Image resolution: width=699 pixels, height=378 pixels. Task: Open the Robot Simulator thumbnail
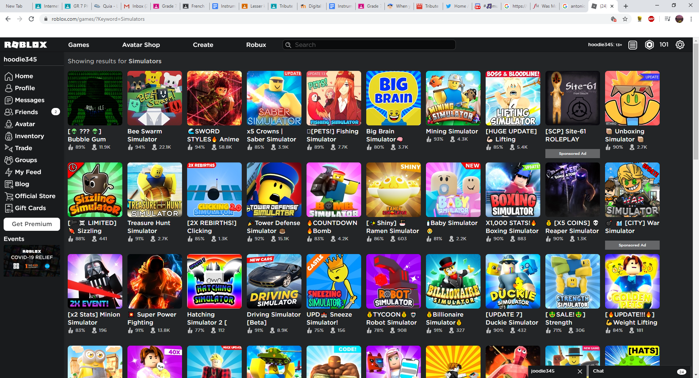[x=394, y=281]
